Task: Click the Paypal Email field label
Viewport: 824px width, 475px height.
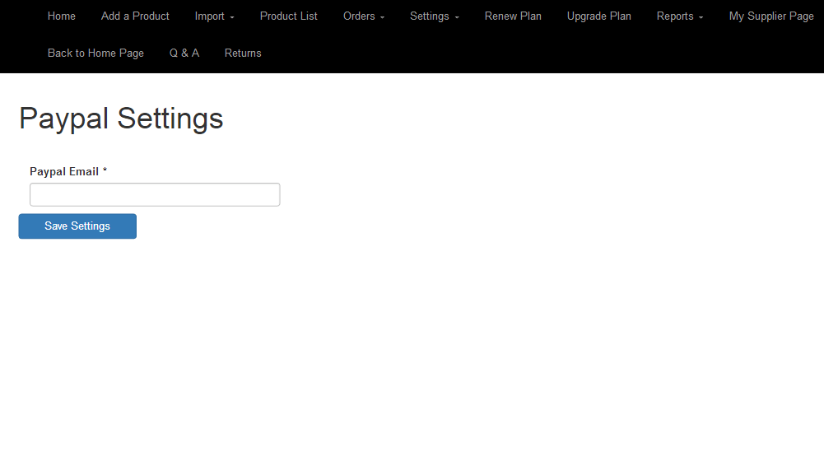Action: (64, 171)
